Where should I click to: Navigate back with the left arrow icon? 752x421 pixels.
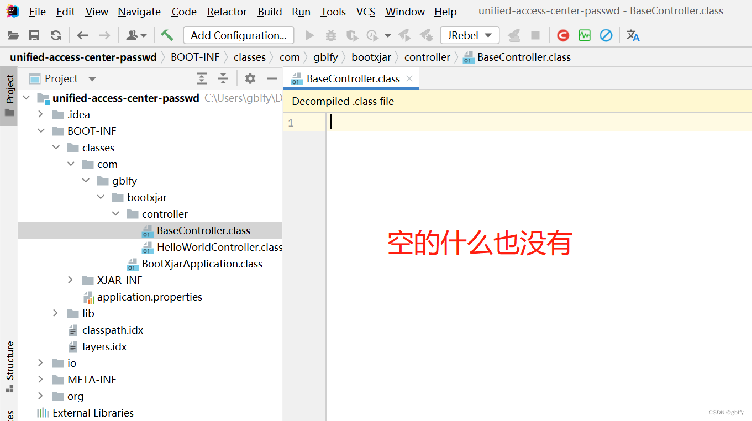(83, 36)
